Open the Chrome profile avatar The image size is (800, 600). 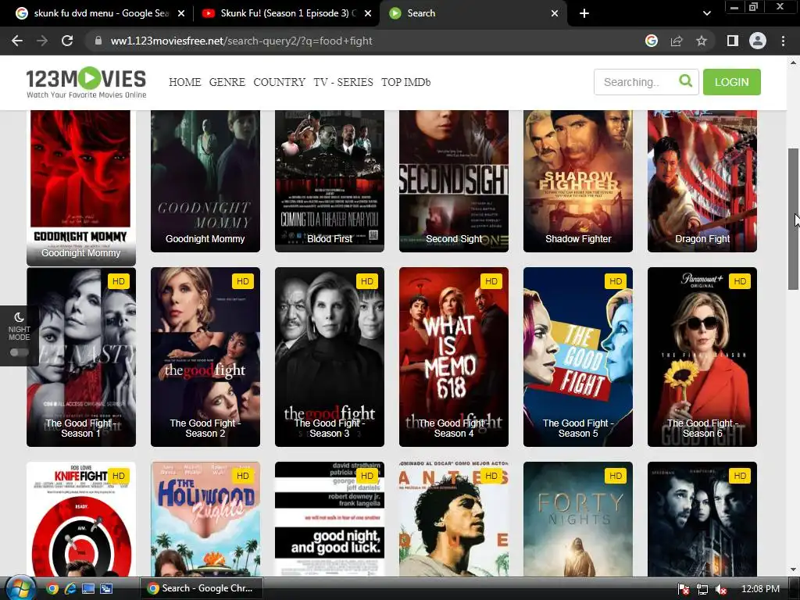(758, 41)
